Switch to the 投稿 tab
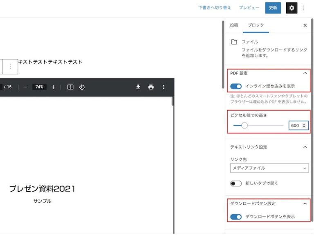Viewport: 314px width, 235px height. [x=234, y=25]
